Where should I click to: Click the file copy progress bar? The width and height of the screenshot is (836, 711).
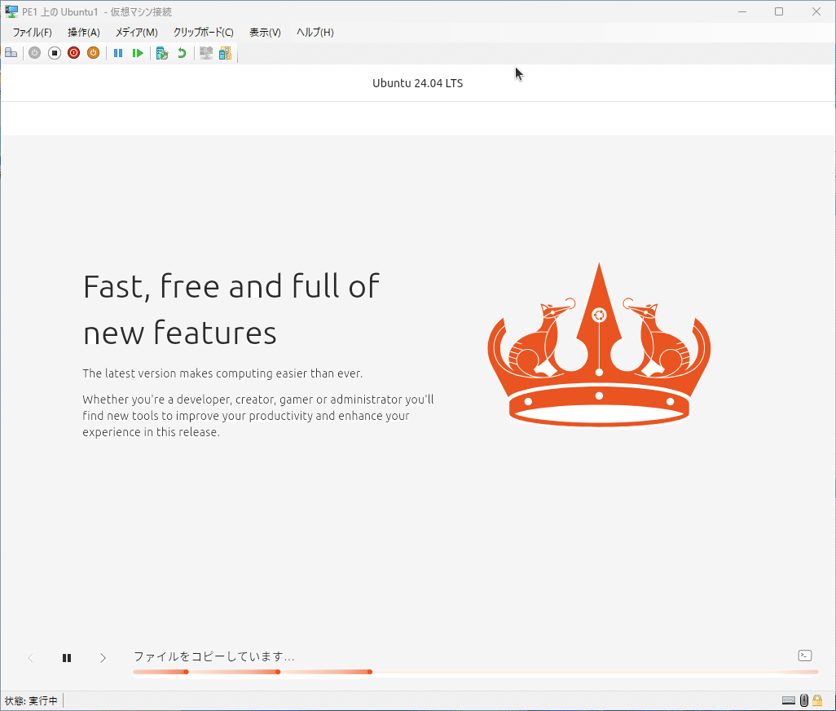476,672
